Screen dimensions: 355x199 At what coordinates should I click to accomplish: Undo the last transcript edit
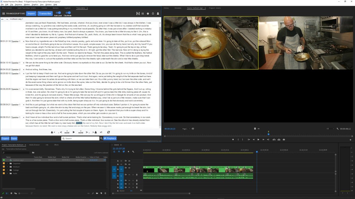pos(2,19)
